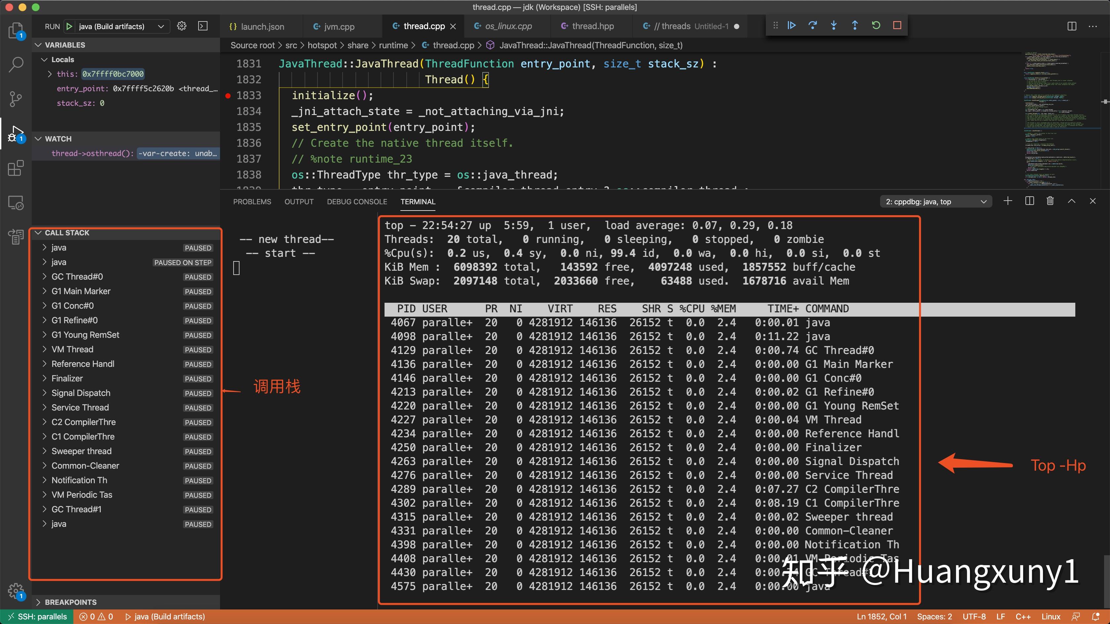Switch to the DEBUG CONSOLE tab
Image resolution: width=1110 pixels, height=624 pixels.
pyautogui.click(x=357, y=201)
